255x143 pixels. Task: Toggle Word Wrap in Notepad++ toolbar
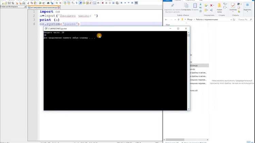[73, 3]
